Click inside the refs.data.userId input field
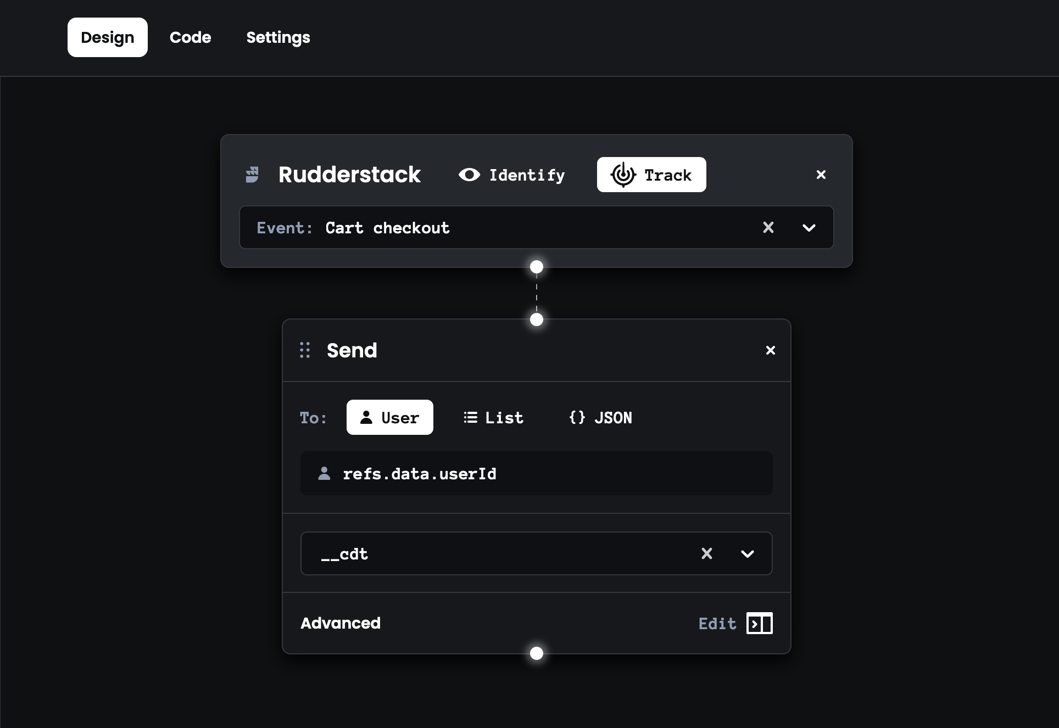1059x728 pixels. point(536,473)
